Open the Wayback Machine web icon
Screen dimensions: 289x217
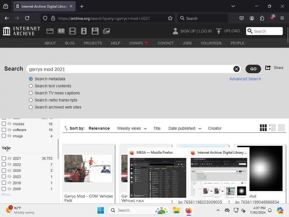tap(50, 31)
